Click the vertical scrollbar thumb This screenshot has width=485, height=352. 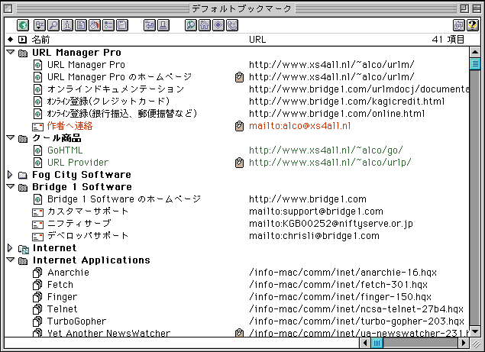(475, 64)
